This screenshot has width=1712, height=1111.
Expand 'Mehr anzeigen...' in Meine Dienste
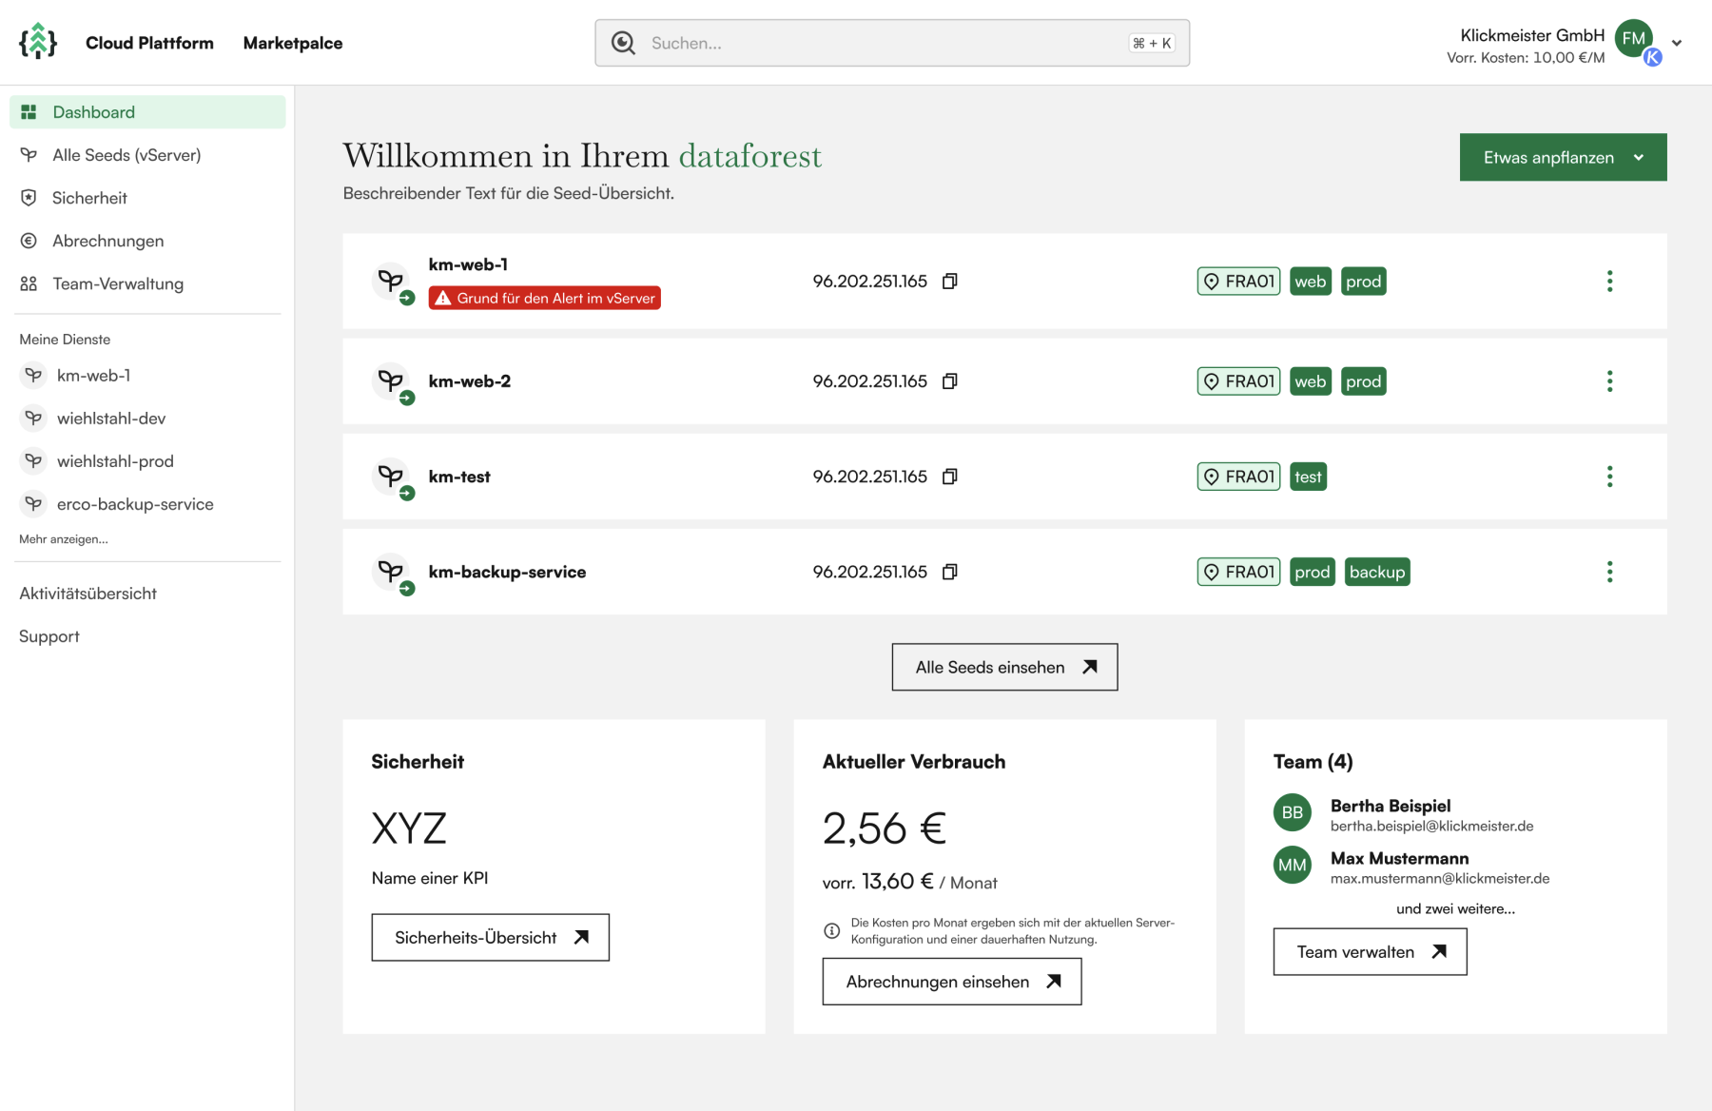(64, 539)
